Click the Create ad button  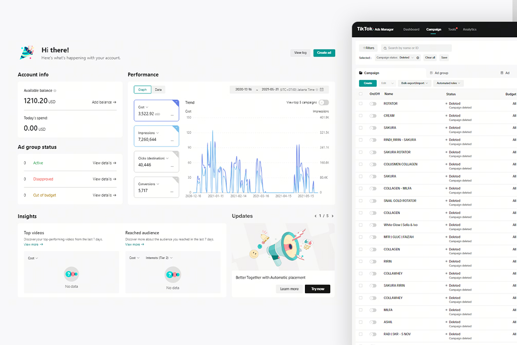click(324, 53)
